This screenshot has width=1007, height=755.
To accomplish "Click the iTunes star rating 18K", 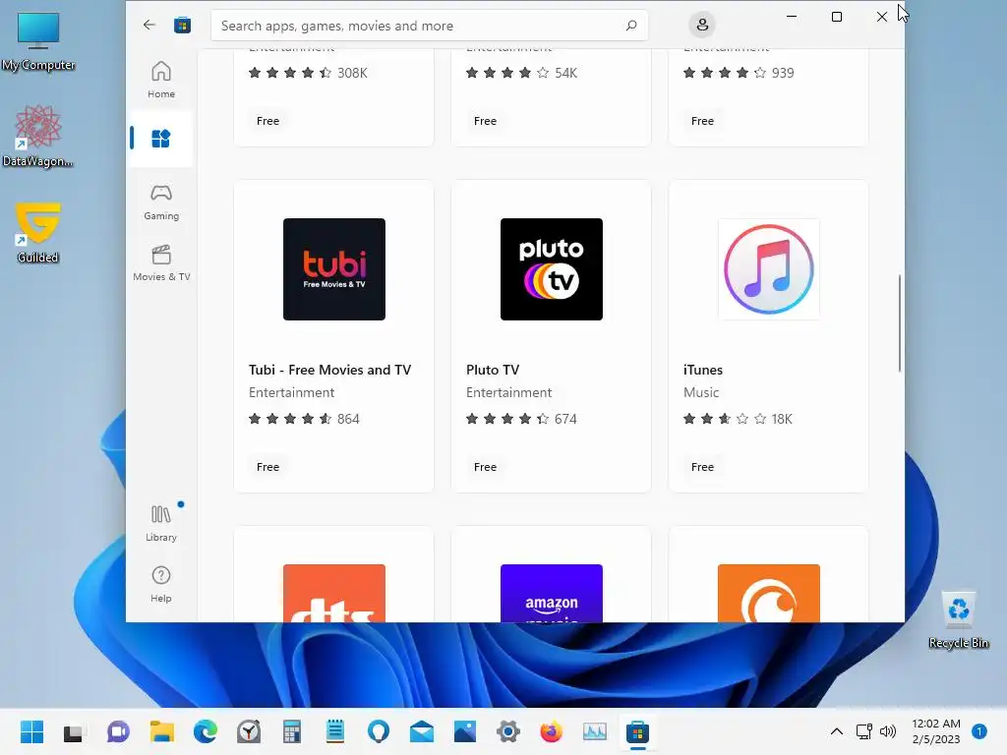I will [738, 419].
